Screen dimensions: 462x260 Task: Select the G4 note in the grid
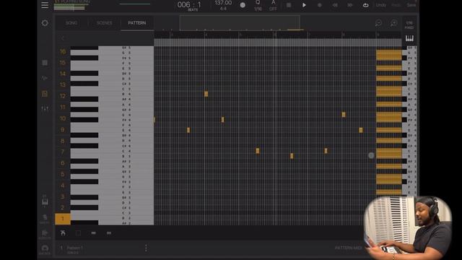click(x=344, y=114)
